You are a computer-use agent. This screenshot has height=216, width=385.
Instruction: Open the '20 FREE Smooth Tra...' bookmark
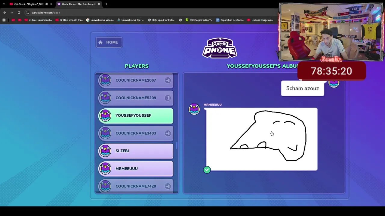(x=69, y=20)
